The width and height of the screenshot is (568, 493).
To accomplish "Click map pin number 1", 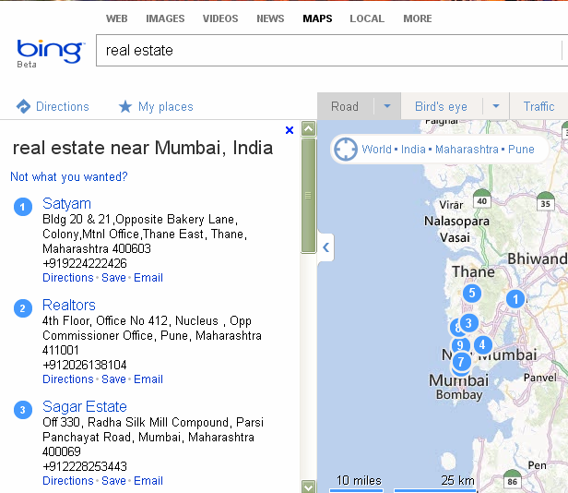I will coord(515,299).
